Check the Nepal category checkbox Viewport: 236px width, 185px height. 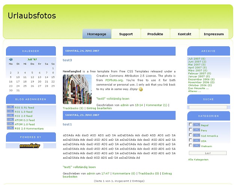click(191, 125)
